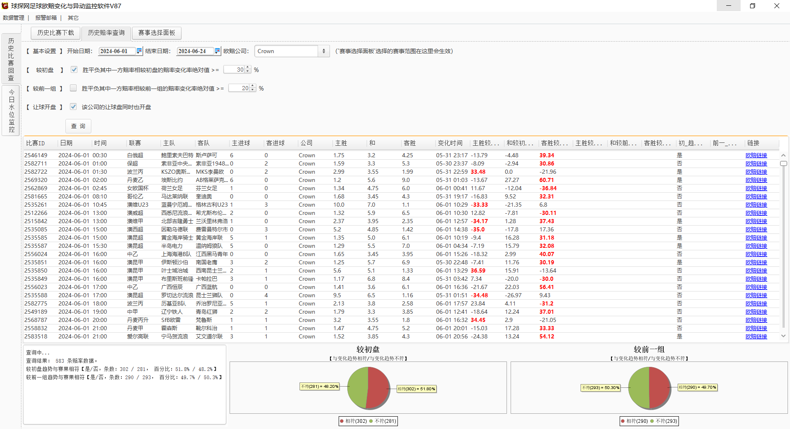
Task: Sort by the 主队 column header
Action: coord(178,143)
